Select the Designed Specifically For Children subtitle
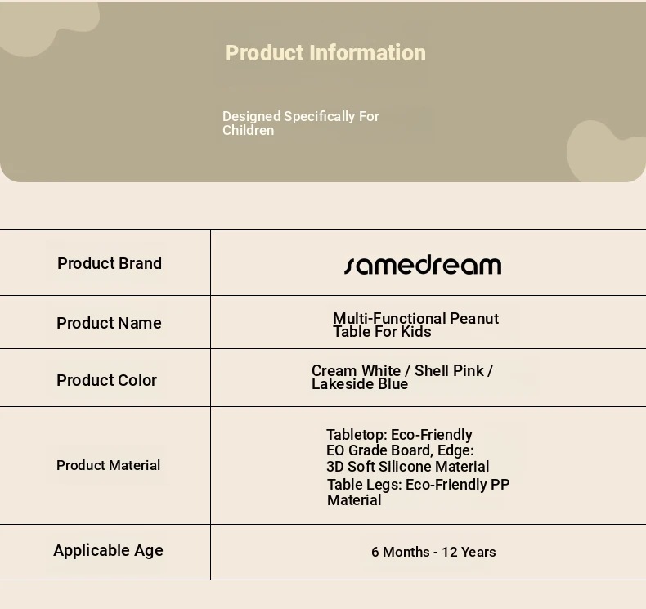The width and height of the screenshot is (646, 609). [x=301, y=123]
